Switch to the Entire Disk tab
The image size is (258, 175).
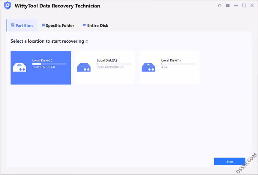[x=95, y=26]
